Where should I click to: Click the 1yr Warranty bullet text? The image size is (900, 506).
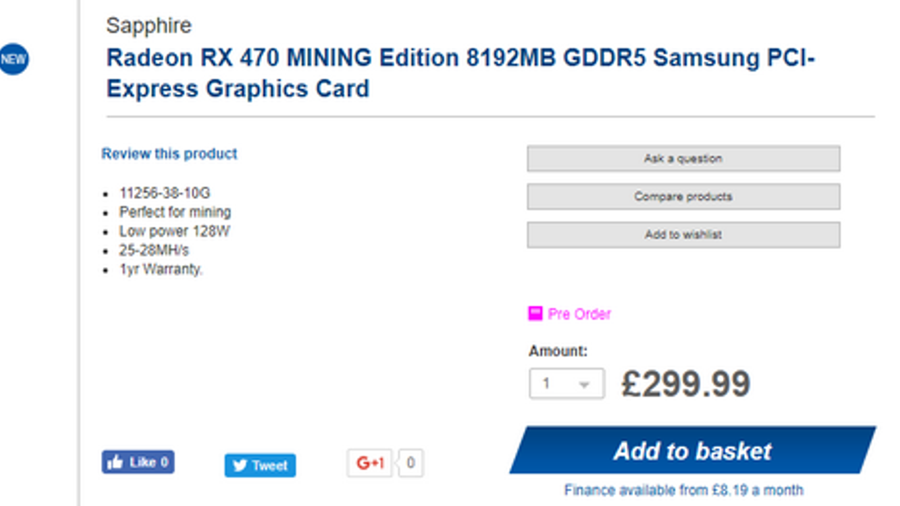(x=160, y=270)
